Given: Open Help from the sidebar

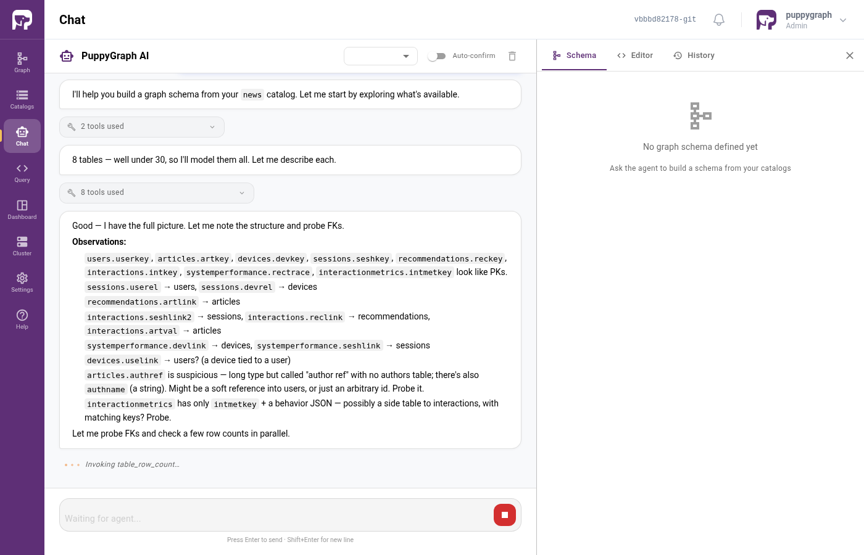Looking at the screenshot, I should click(22, 319).
